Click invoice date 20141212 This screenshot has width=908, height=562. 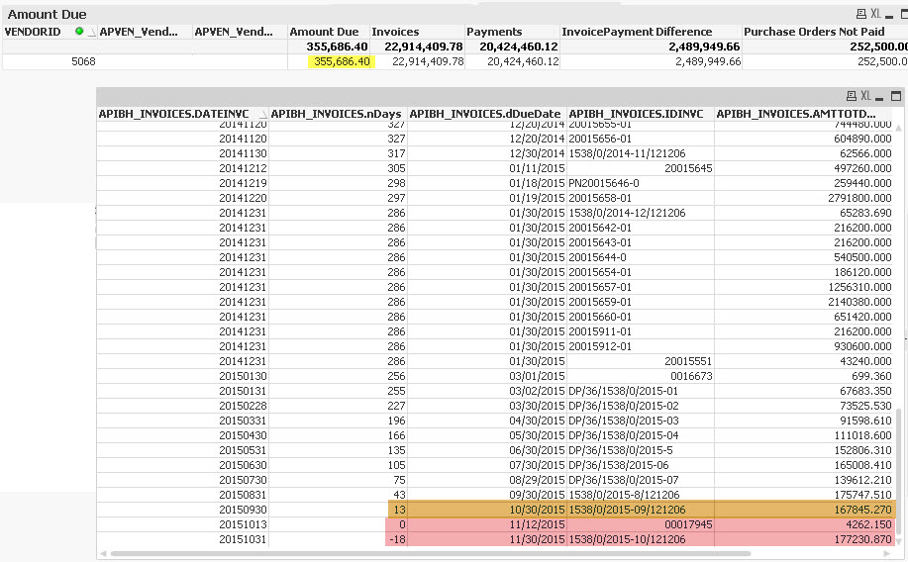tap(243, 168)
